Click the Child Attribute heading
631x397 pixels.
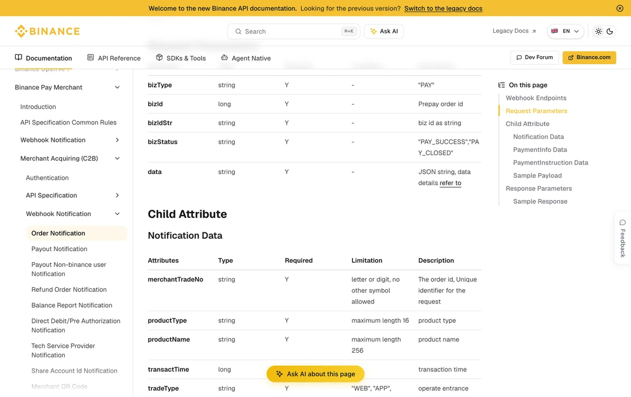point(187,214)
